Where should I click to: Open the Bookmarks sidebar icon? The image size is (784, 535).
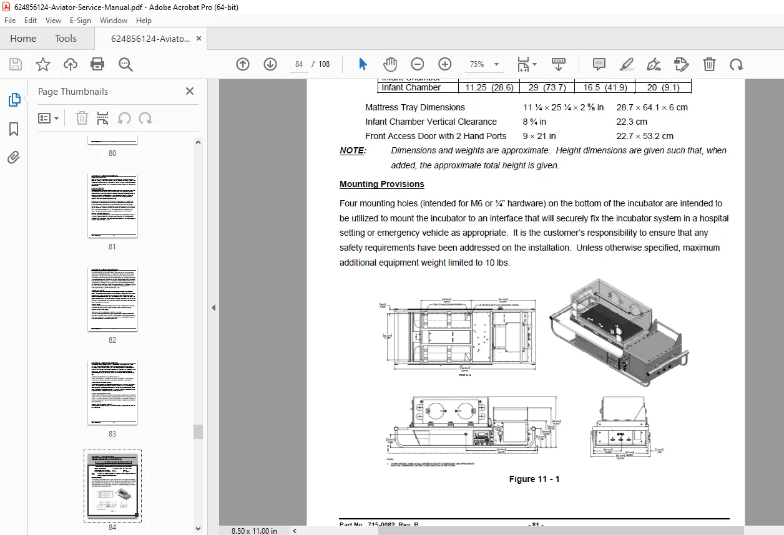(x=14, y=129)
